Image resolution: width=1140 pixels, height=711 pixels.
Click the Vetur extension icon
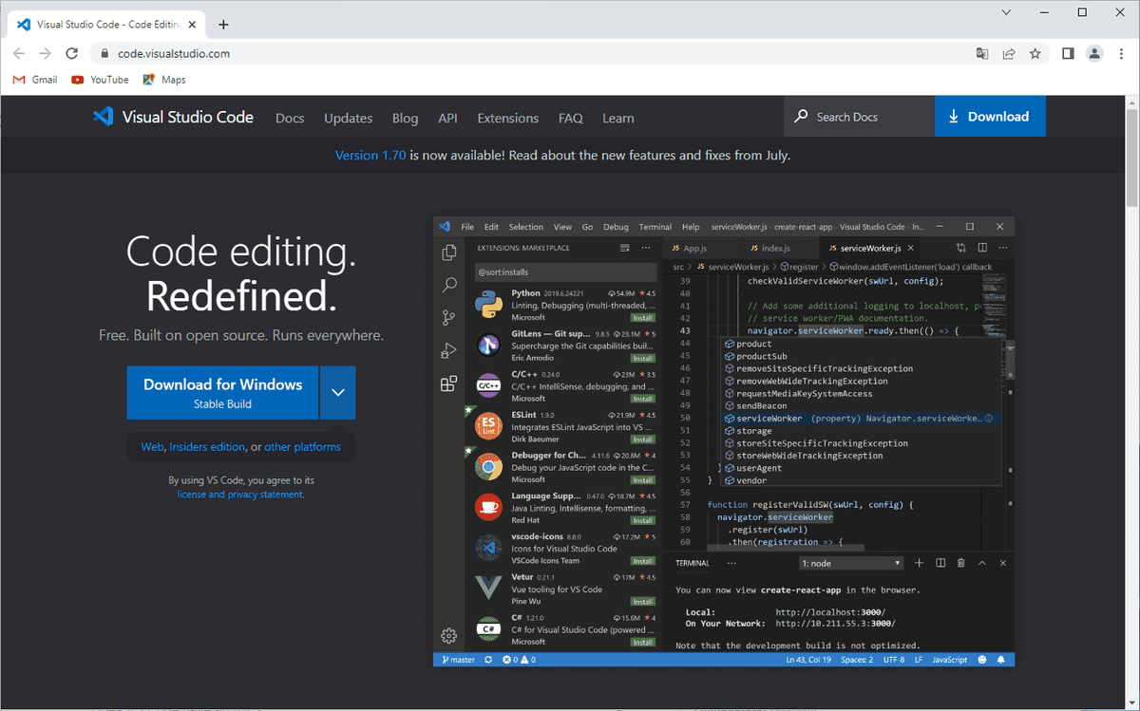tap(488, 588)
